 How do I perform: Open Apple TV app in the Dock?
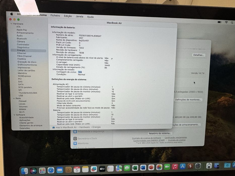102,169
